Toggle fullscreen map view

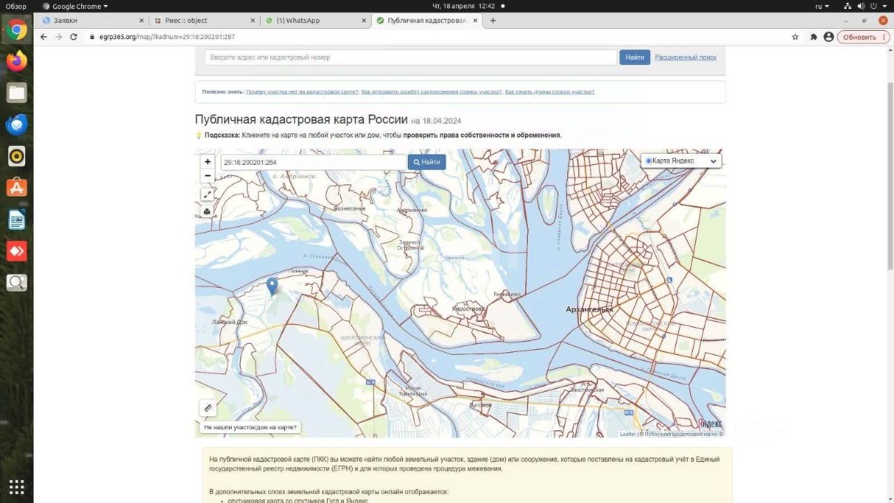pos(207,194)
